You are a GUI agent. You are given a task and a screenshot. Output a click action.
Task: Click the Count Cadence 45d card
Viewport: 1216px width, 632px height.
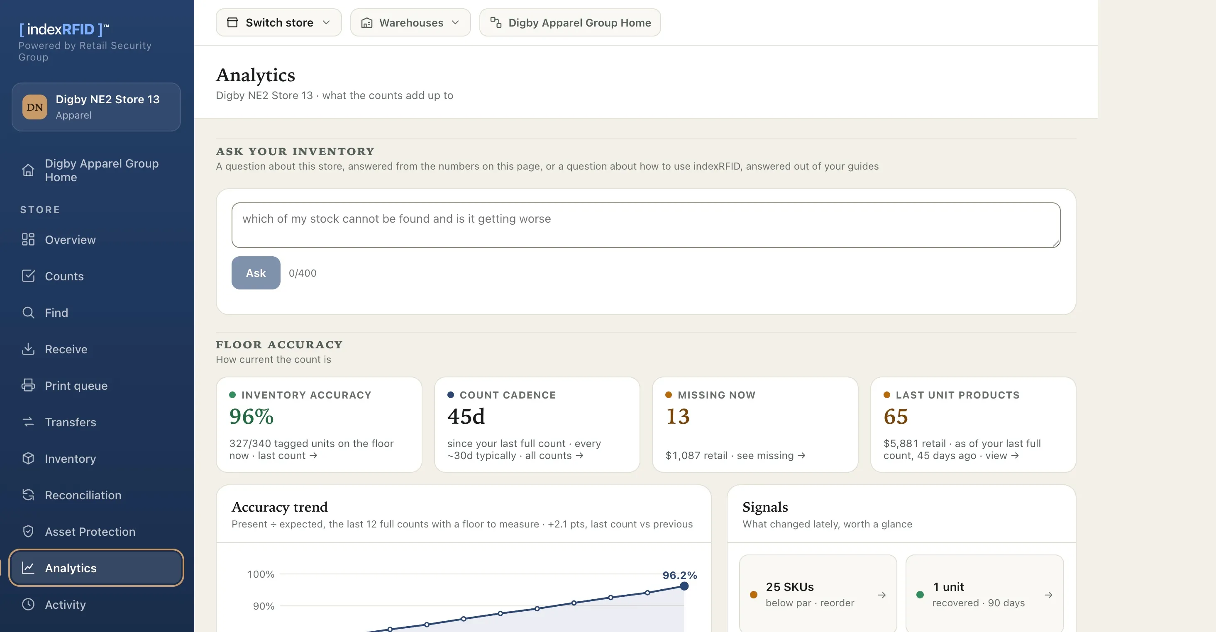[x=537, y=425]
